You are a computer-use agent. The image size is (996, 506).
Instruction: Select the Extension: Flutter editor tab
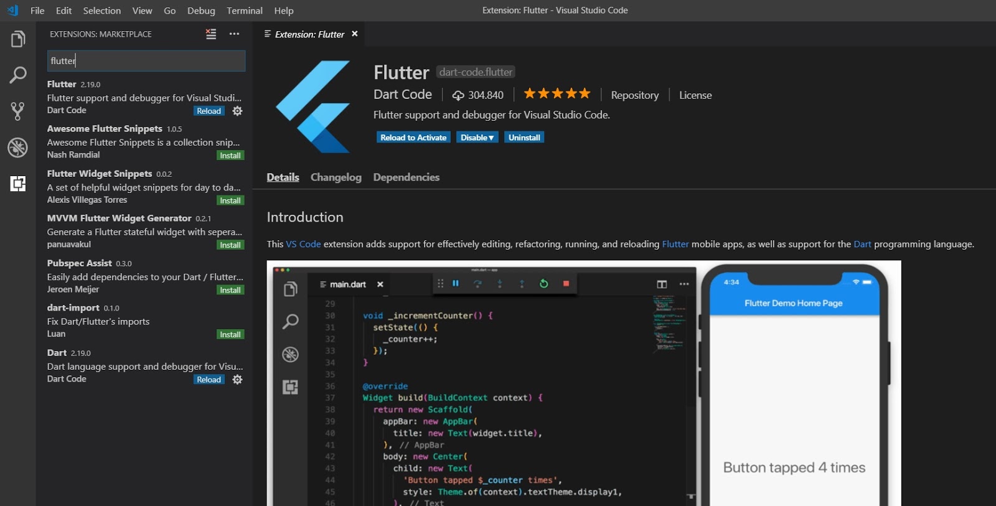pos(309,34)
